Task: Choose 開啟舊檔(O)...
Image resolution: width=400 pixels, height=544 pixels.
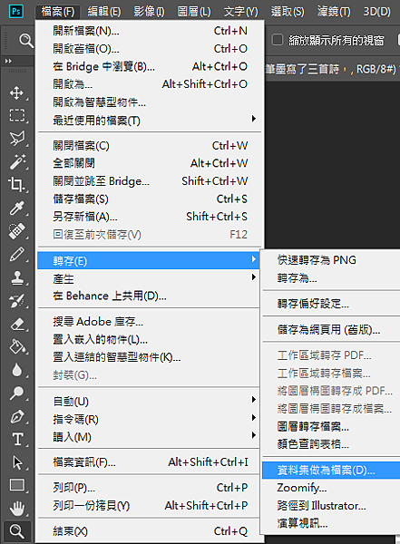Action: click(x=149, y=49)
